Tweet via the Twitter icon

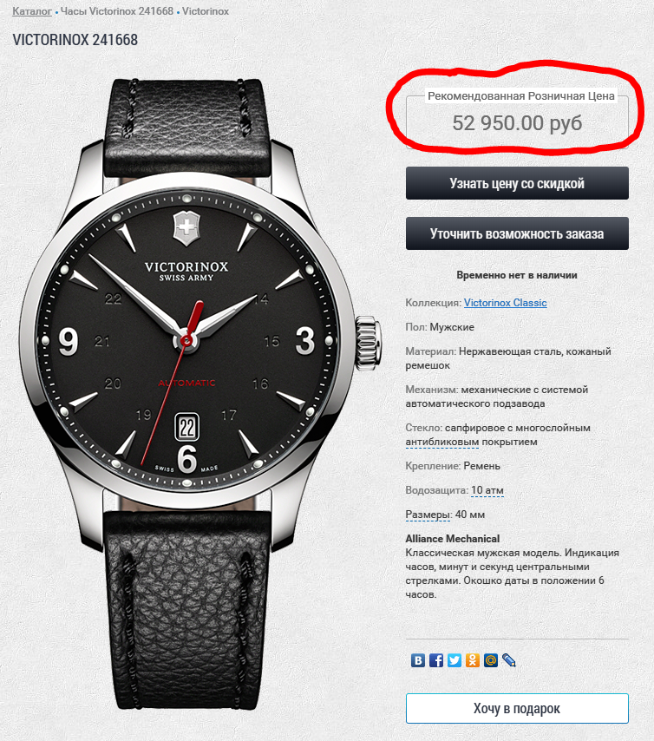click(x=455, y=660)
